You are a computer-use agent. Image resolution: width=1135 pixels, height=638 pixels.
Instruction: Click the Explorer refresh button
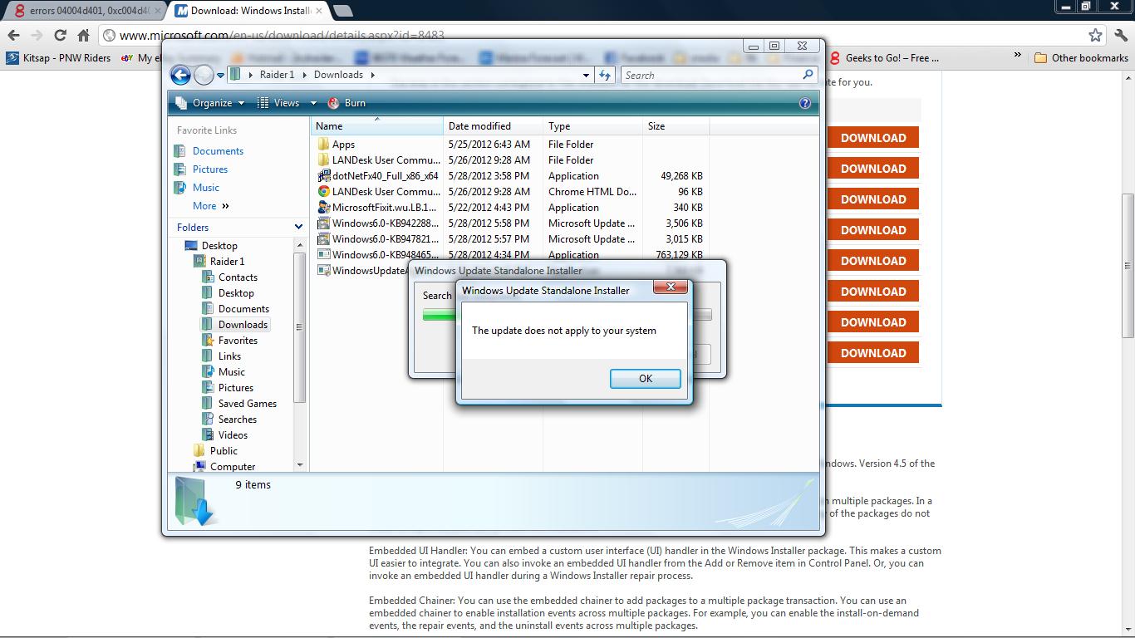pyautogui.click(x=604, y=75)
